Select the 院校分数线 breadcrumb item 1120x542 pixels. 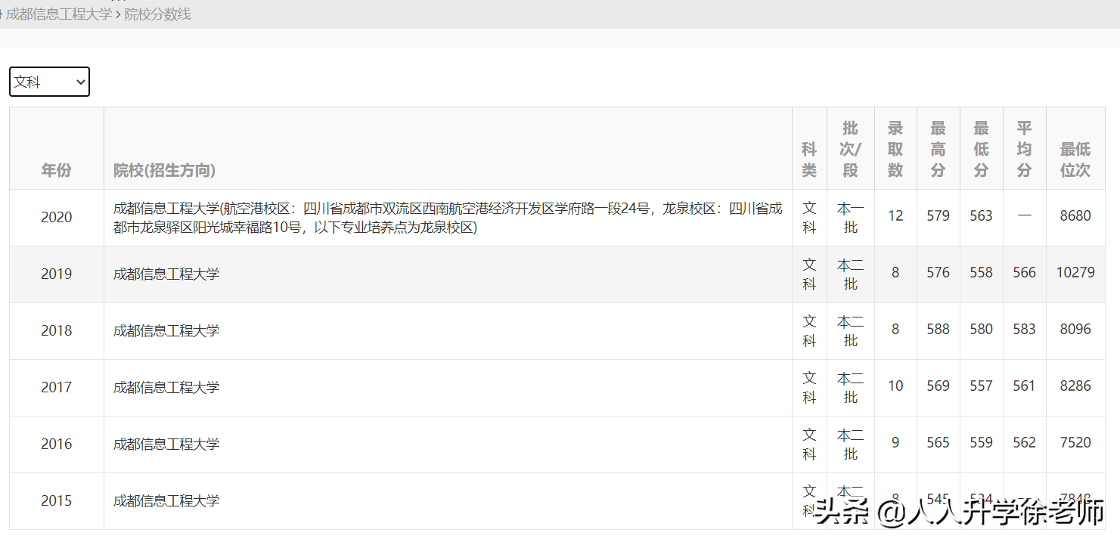coord(157,14)
